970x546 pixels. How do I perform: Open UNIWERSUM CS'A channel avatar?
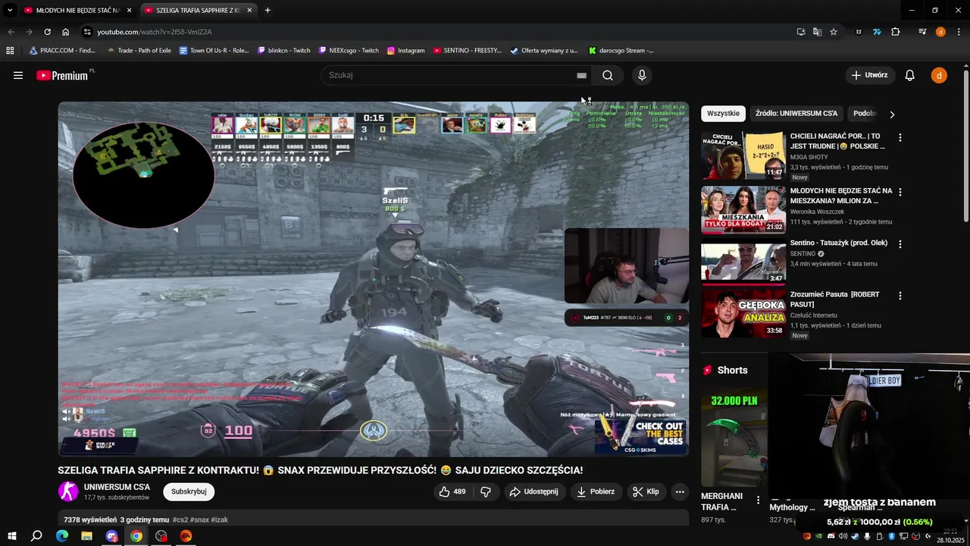[x=68, y=491]
